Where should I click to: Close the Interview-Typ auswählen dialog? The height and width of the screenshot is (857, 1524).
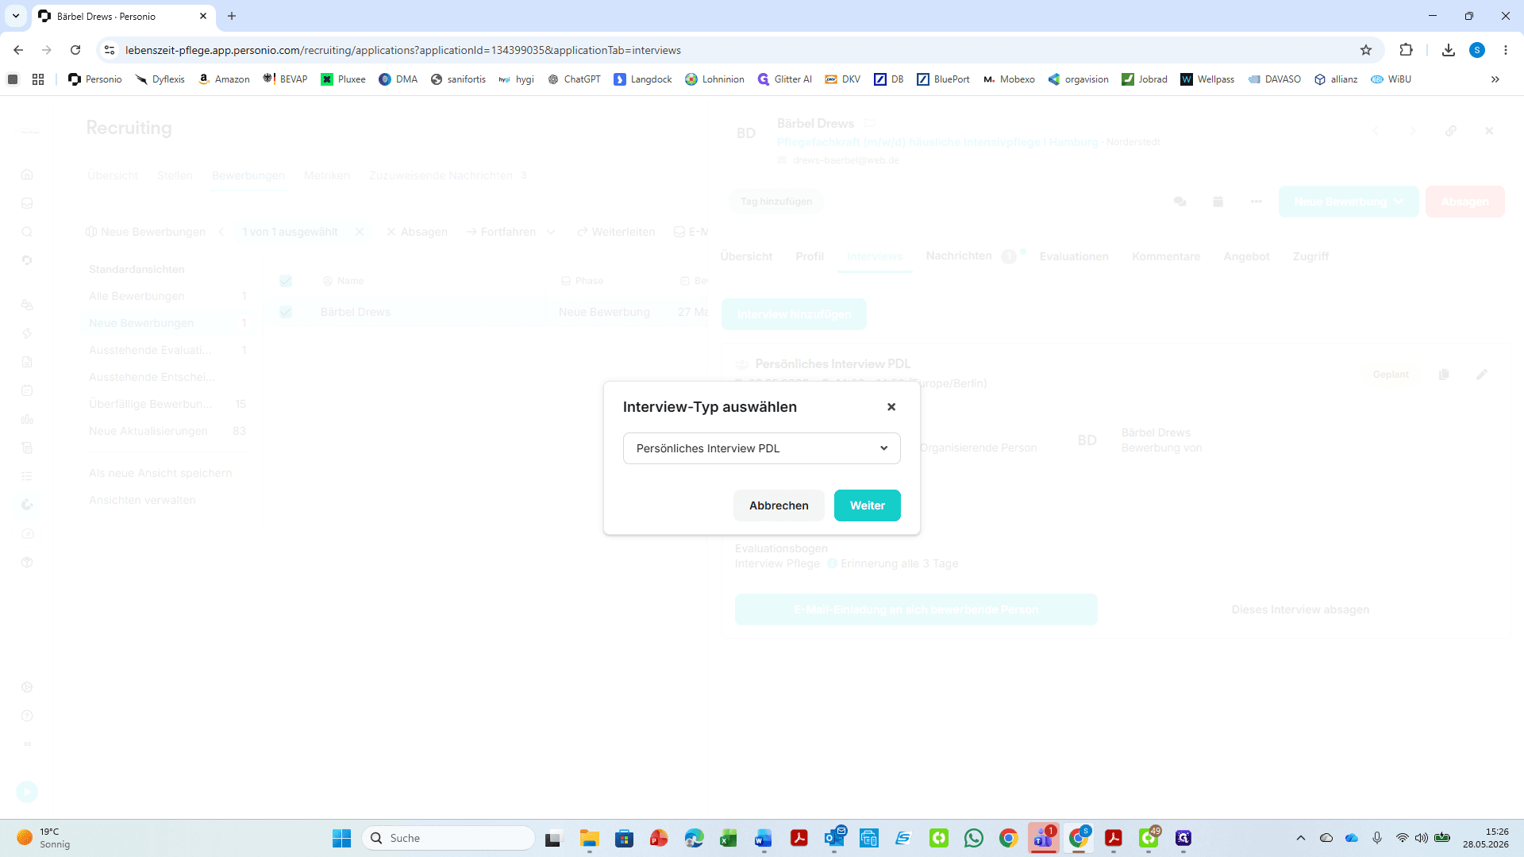(891, 407)
